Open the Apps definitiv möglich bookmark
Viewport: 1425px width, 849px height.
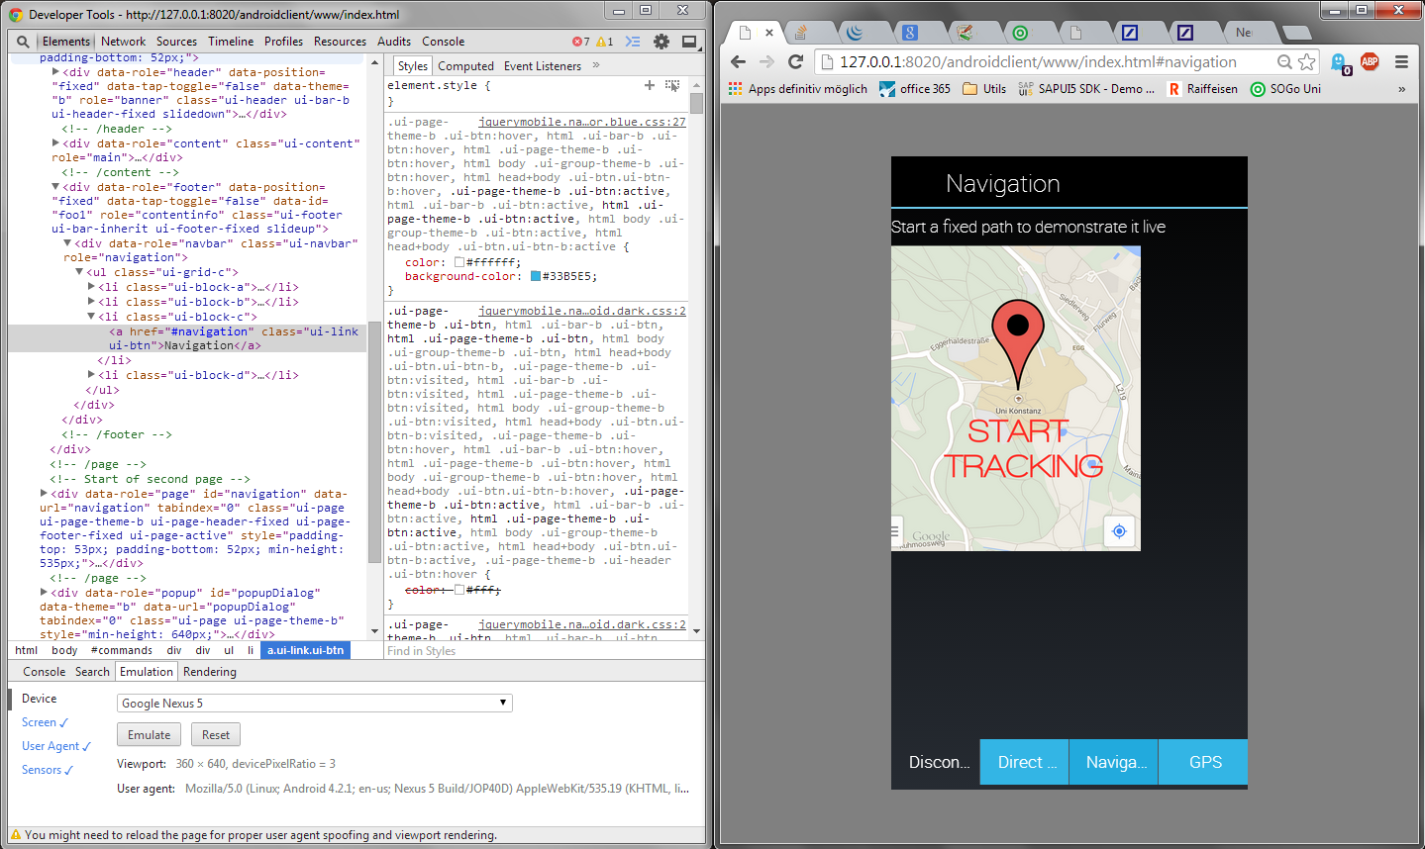pyautogui.click(x=798, y=89)
